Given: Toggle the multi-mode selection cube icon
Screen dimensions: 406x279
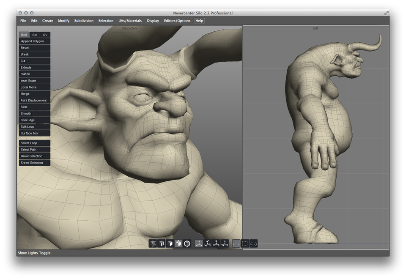Looking at the screenshot, I should point(178,243).
